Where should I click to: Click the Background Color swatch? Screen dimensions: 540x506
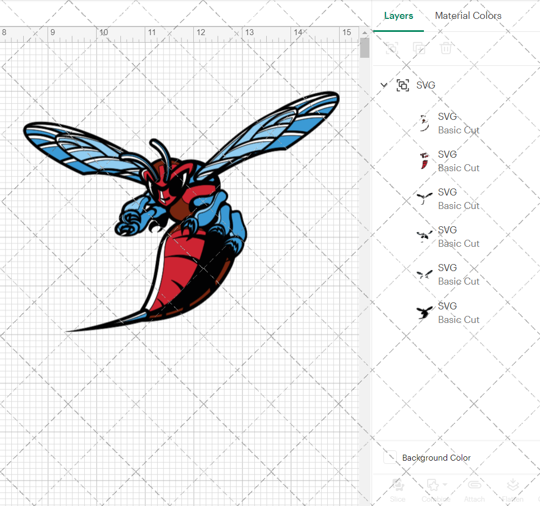[390, 457]
